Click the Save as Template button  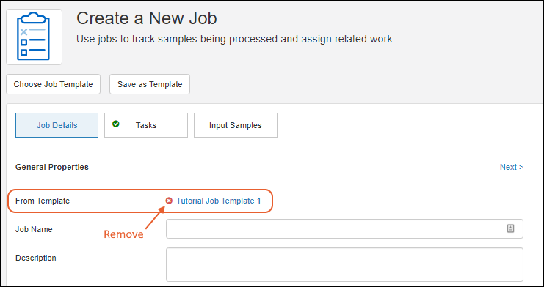(150, 84)
